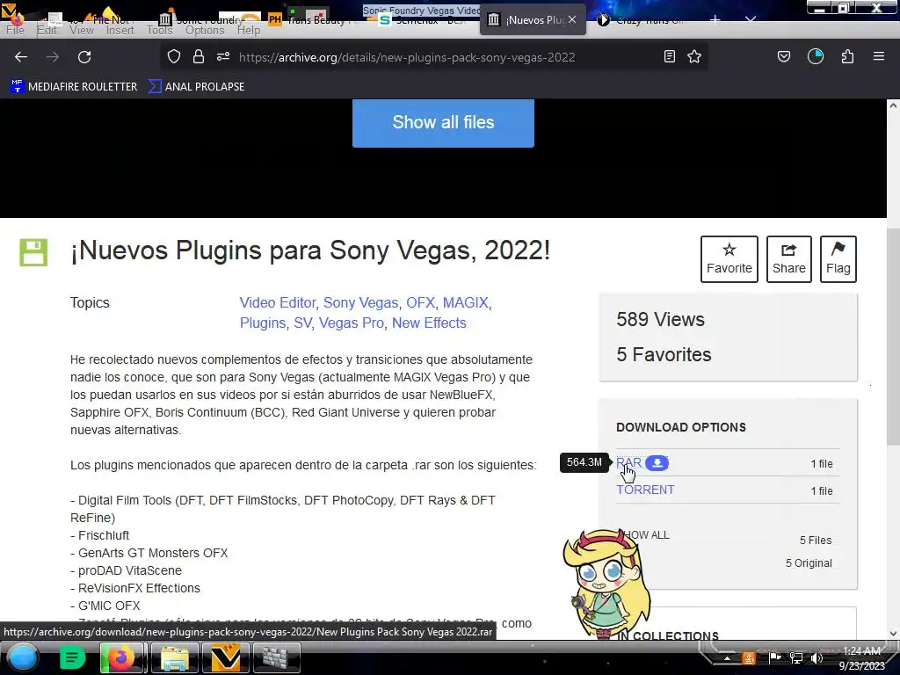This screenshot has height=675, width=900.
Task: Open the OFX topic link
Action: pyautogui.click(x=421, y=302)
